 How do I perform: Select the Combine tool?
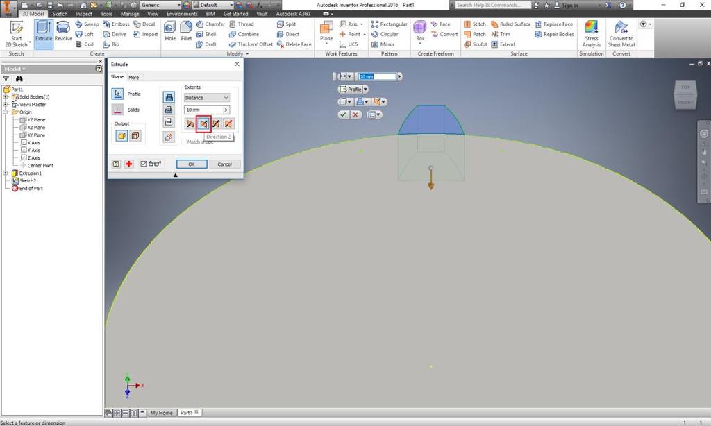[244, 34]
